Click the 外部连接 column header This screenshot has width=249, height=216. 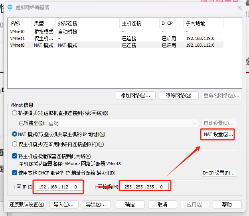(87, 24)
